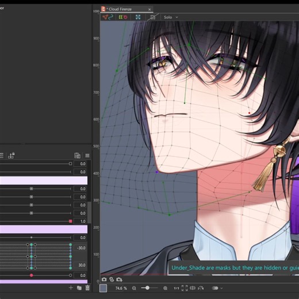The height and width of the screenshot is (299, 299).
Task: Select top green keyform dot at slider right end
Action: point(71,244)
